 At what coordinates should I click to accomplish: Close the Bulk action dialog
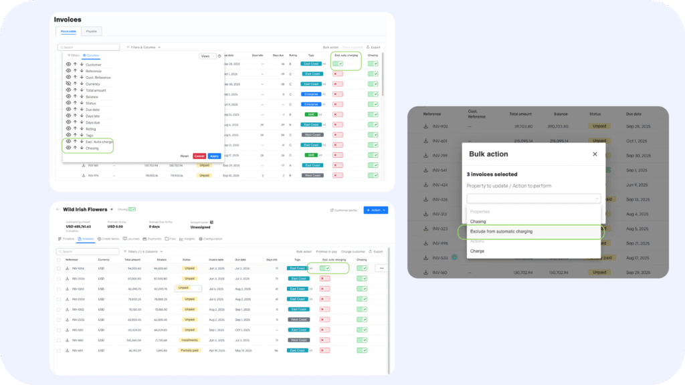click(595, 154)
